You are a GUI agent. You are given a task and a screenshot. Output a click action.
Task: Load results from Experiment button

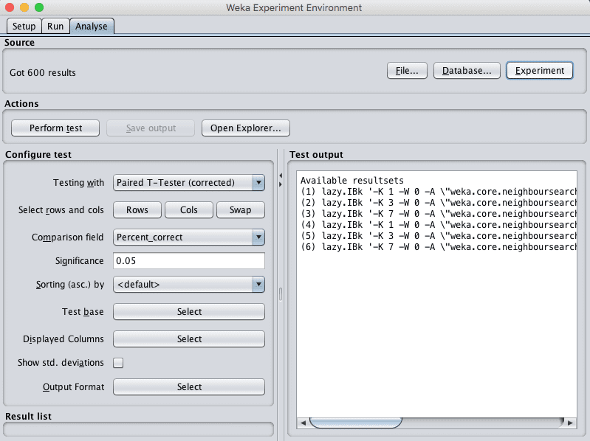point(540,71)
